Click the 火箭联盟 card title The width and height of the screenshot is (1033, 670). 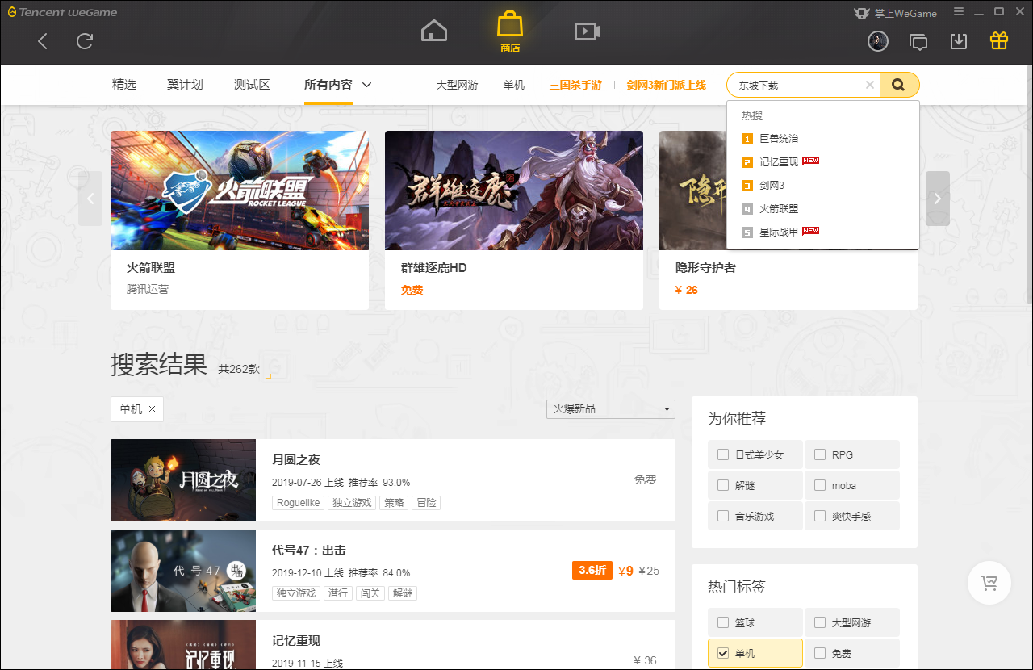pyautogui.click(x=151, y=268)
